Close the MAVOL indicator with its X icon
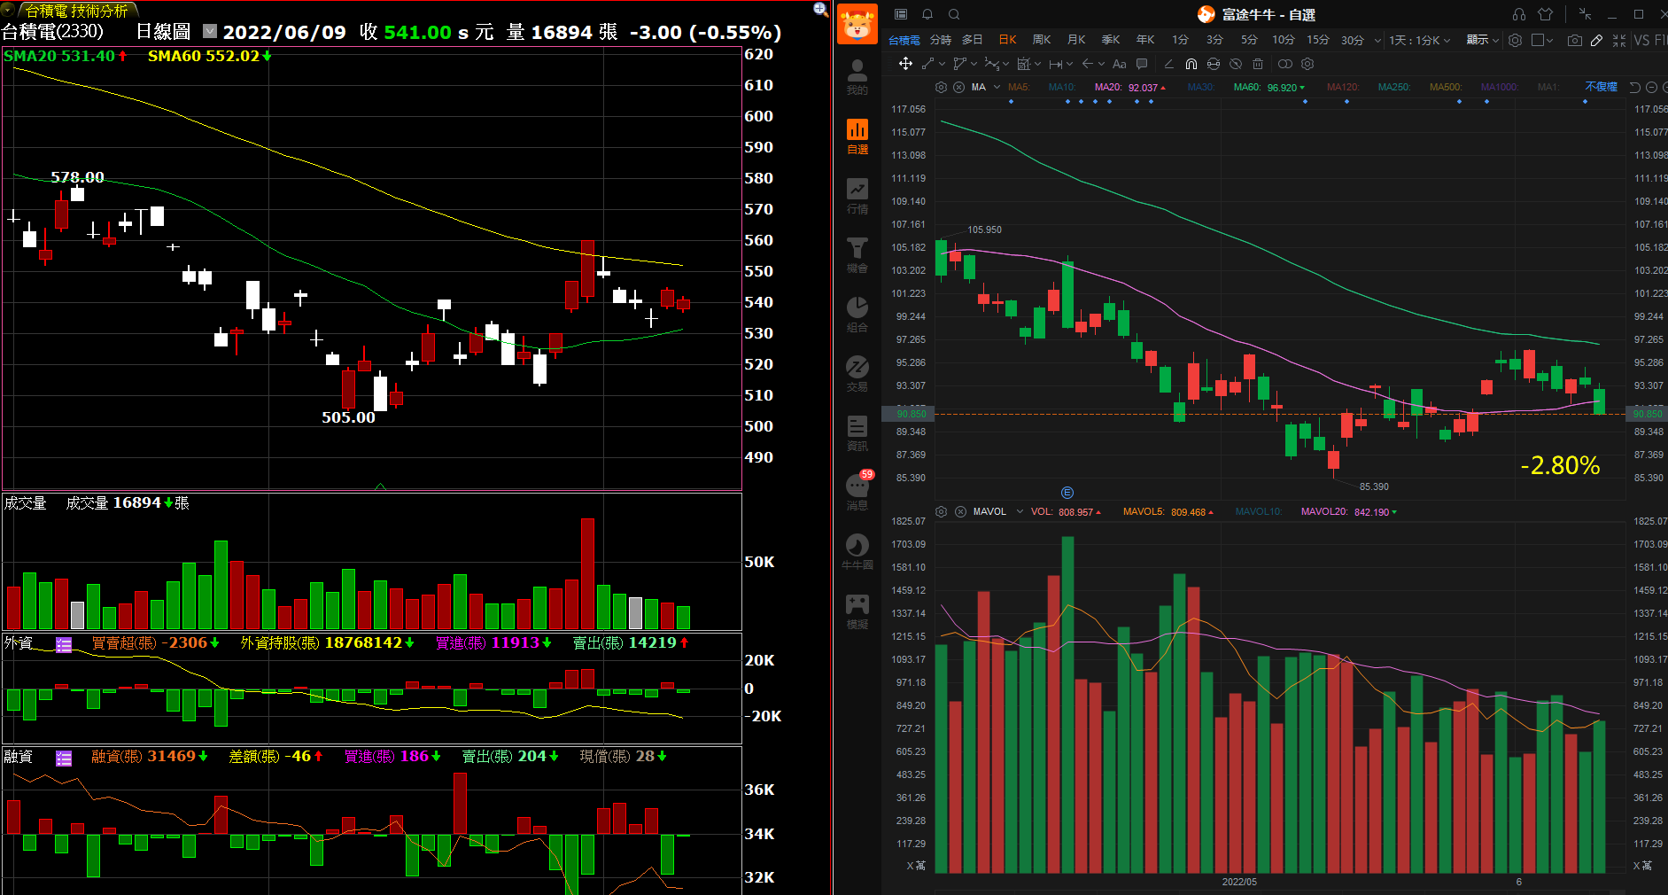This screenshot has width=1668, height=895. pyautogui.click(x=960, y=511)
